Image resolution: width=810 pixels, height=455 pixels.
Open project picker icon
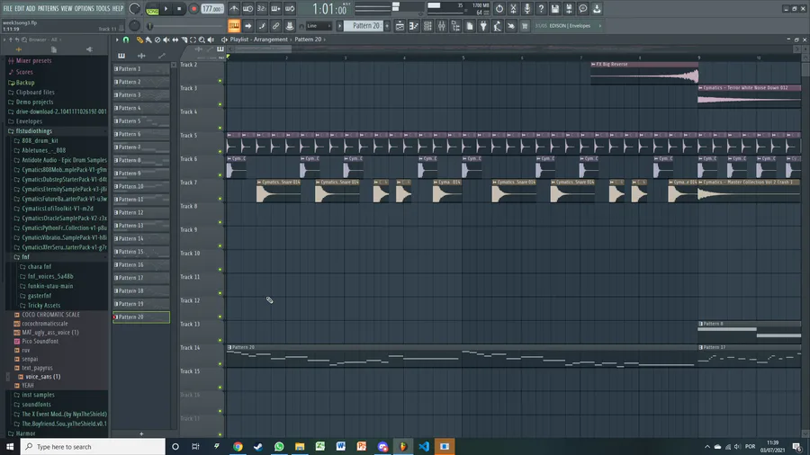click(470, 26)
